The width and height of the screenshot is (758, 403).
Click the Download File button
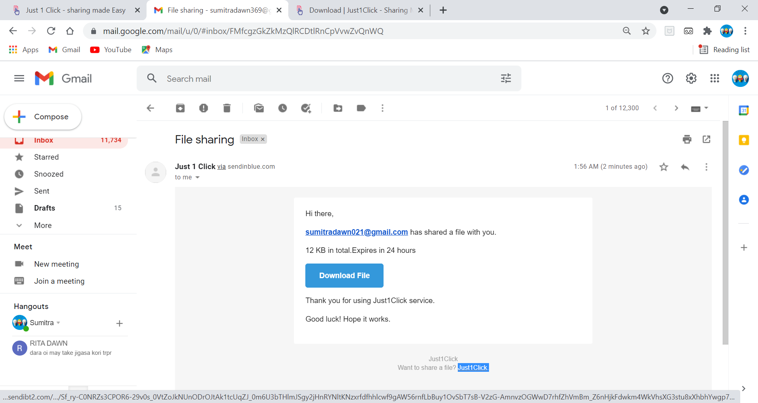(x=344, y=275)
